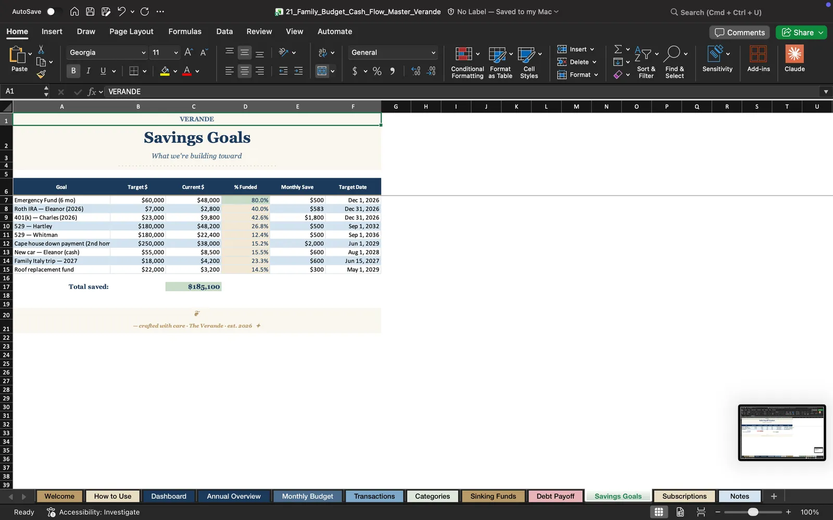
Task: Open the Formulas ribbon tab
Action: pos(185,31)
